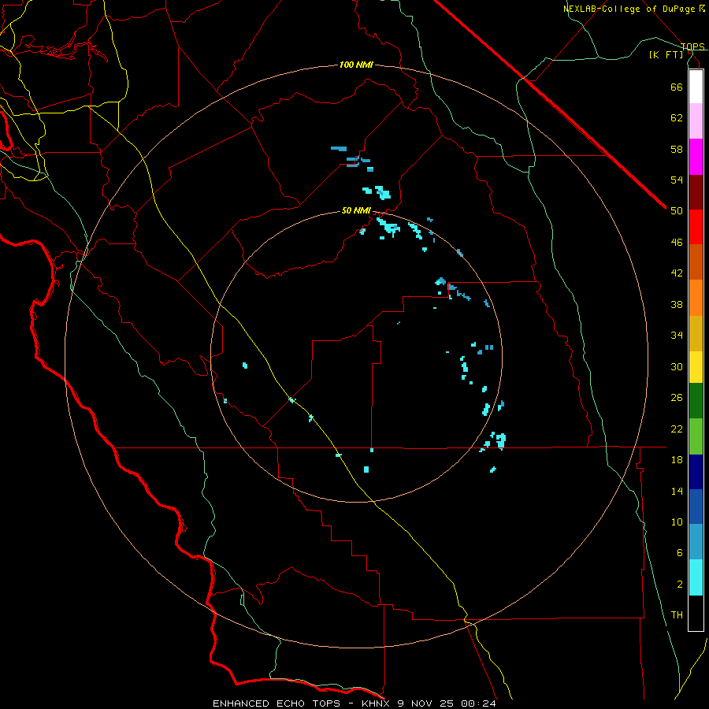Click the yellow legend swatch

[x=696, y=367]
